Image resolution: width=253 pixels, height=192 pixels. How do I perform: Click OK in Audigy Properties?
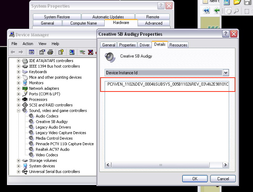[x=195, y=179]
